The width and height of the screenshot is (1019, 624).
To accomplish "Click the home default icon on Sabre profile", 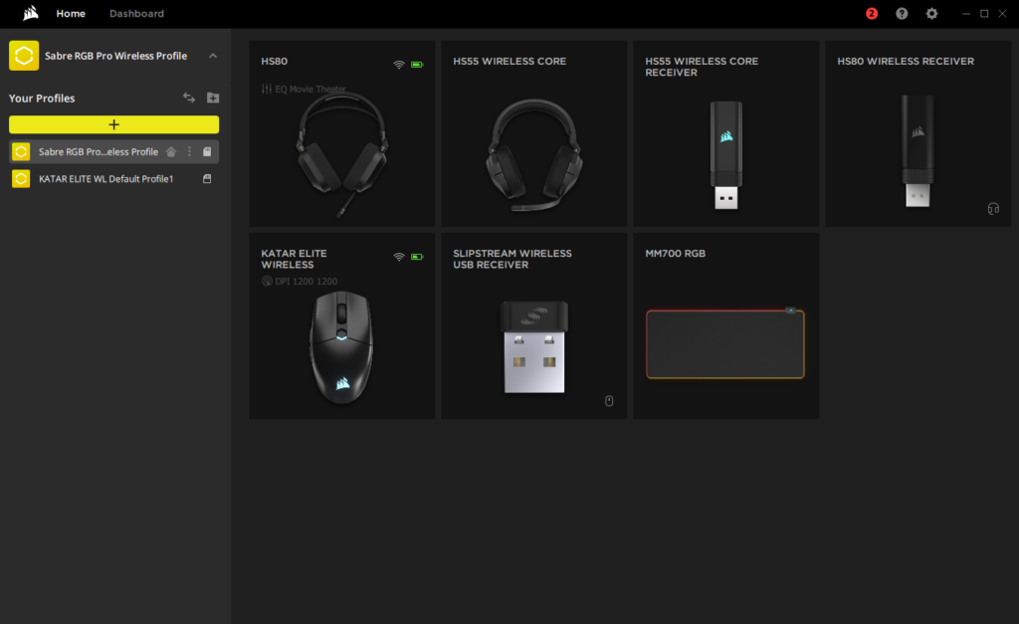I will point(171,151).
